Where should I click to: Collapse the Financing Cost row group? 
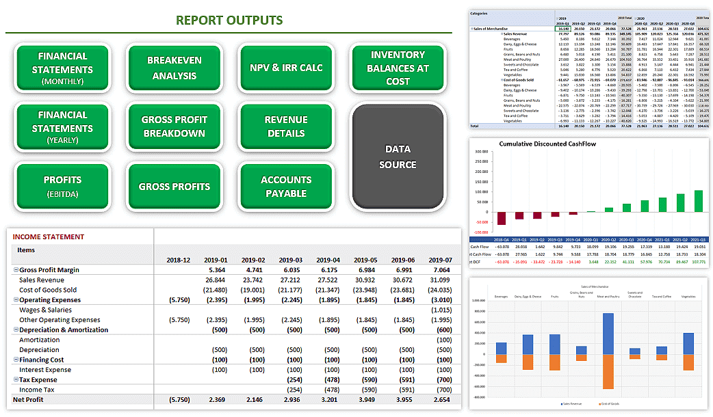16,360
